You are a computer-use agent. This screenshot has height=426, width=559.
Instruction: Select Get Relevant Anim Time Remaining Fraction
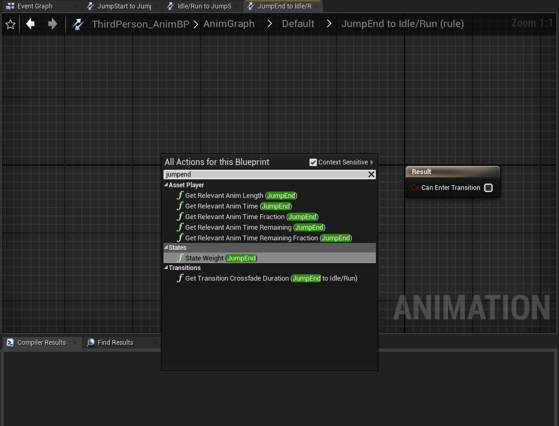(x=270, y=238)
